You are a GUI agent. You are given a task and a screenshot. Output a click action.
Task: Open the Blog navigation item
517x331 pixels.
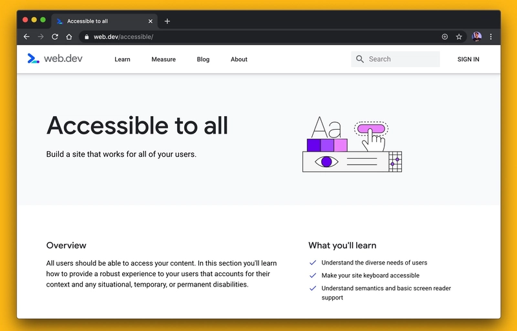click(x=203, y=59)
